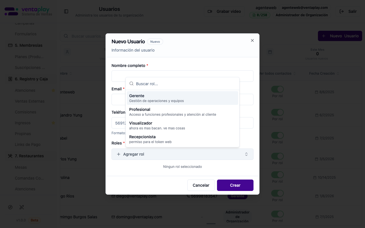Click the magnifier icon in role search

pos(131,84)
